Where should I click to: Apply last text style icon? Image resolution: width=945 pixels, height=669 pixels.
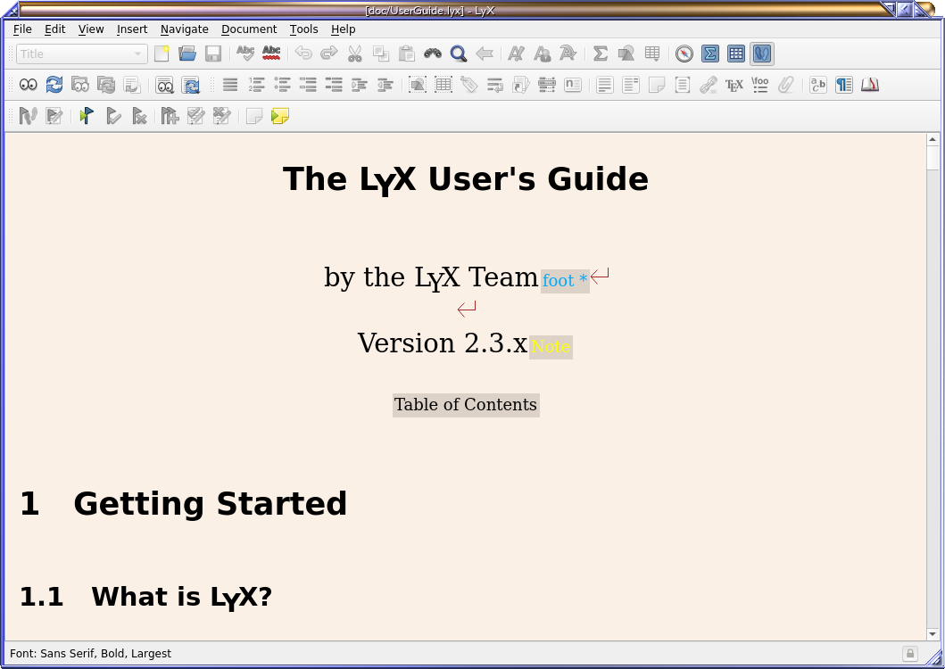[568, 54]
